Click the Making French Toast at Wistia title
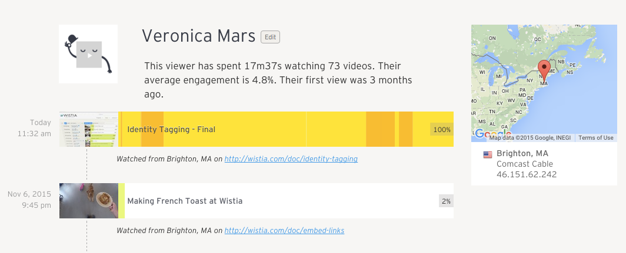This screenshot has height=253, width=626. pyautogui.click(x=185, y=201)
